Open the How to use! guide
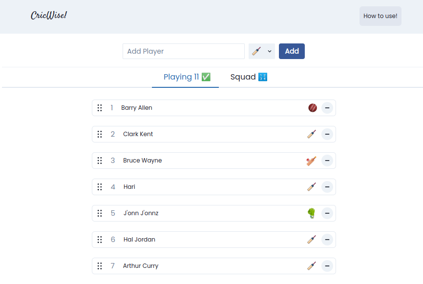The image size is (423, 284). coord(380,16)
